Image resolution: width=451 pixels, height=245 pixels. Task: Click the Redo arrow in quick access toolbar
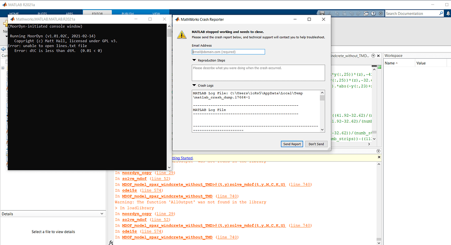click(x=359, y=14)
